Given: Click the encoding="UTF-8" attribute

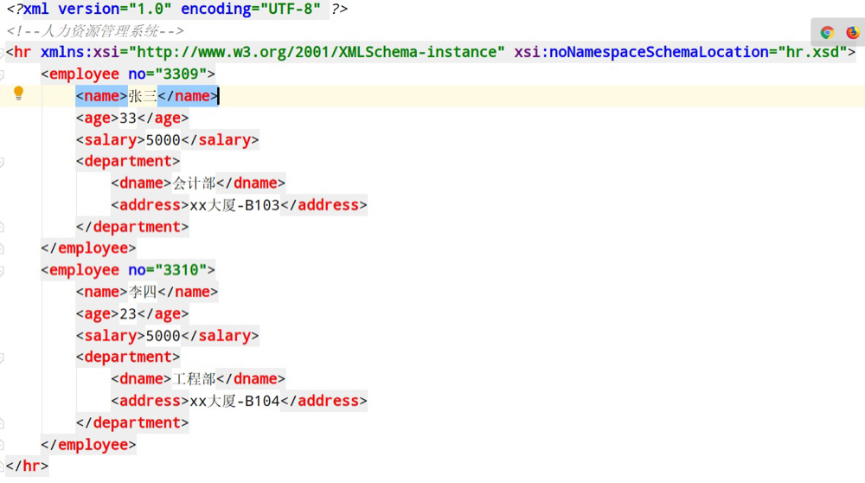Looking at the screenshot, I should coord(251,9).
